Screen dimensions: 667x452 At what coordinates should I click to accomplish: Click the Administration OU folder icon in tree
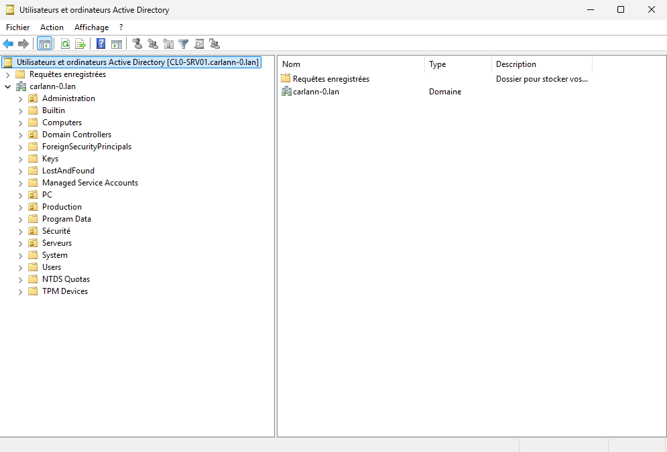click(33, 98)
